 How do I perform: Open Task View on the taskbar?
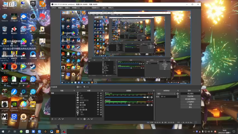click(15, 131)
